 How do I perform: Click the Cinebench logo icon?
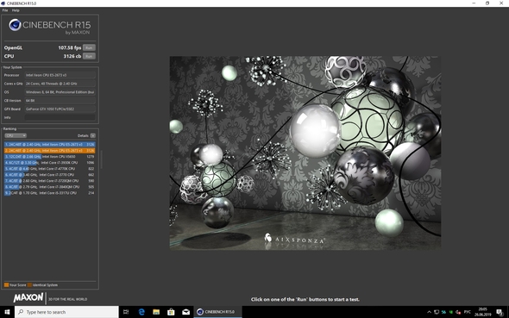[x=15, y=25]
